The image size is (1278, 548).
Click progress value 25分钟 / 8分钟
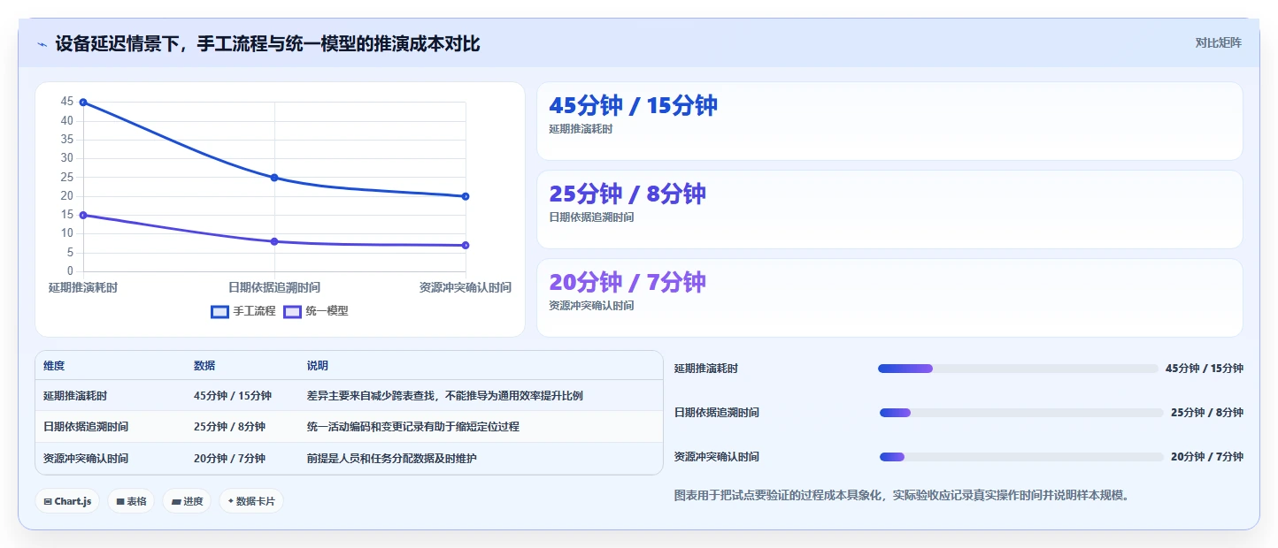(x=1207, y=413)
